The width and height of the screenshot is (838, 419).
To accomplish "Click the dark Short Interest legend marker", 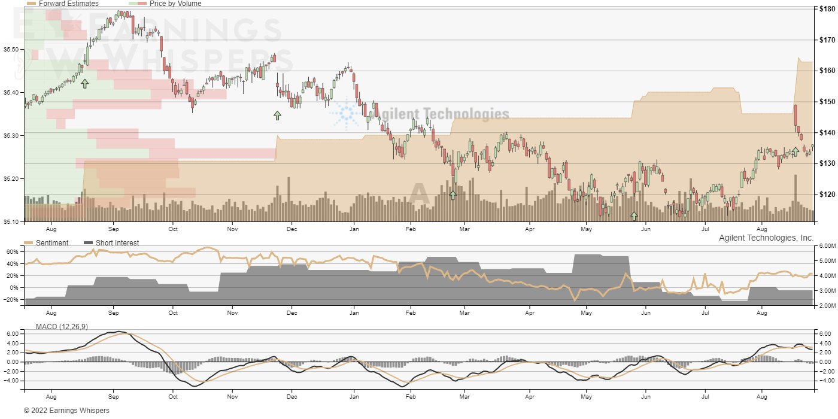I will tap(87, 243).
